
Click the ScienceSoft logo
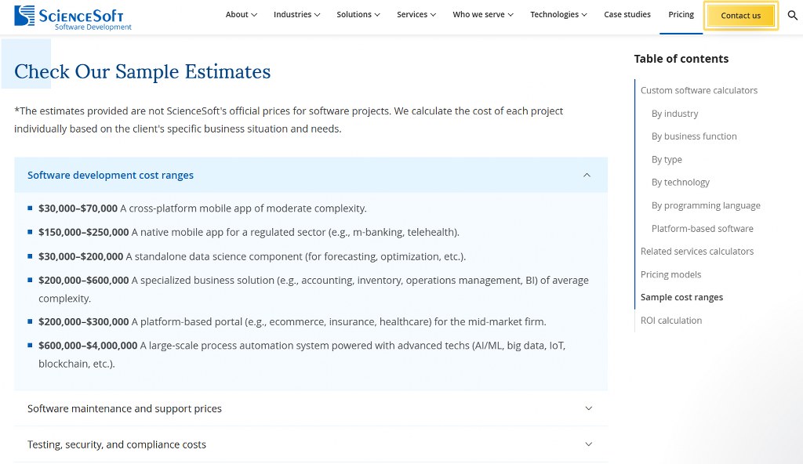[x=73, y=17]
